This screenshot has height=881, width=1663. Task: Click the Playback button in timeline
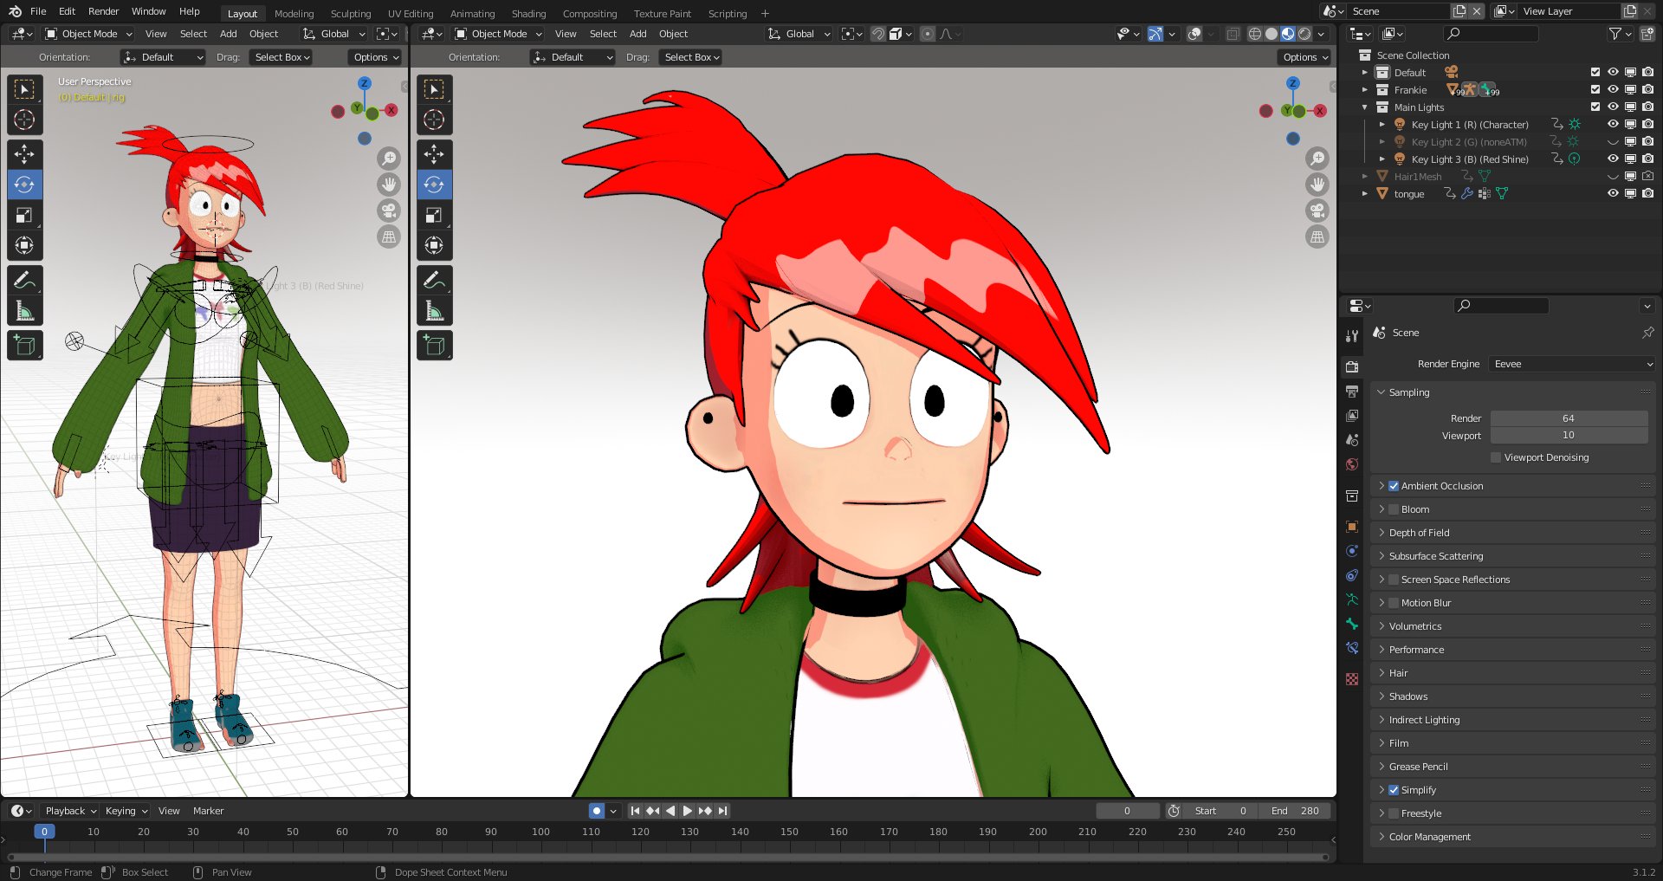[70, 811]
